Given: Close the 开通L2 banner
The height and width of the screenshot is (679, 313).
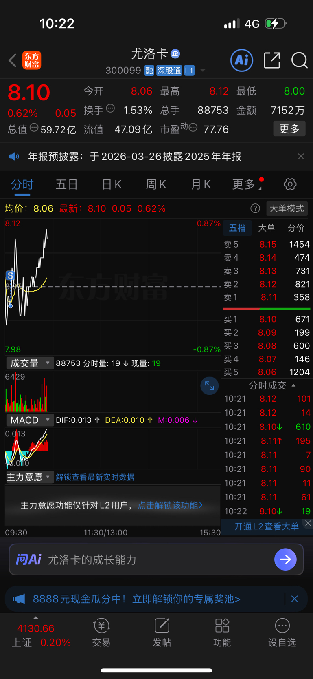Looking at the screenshot, I should click(x=308, y=523).
